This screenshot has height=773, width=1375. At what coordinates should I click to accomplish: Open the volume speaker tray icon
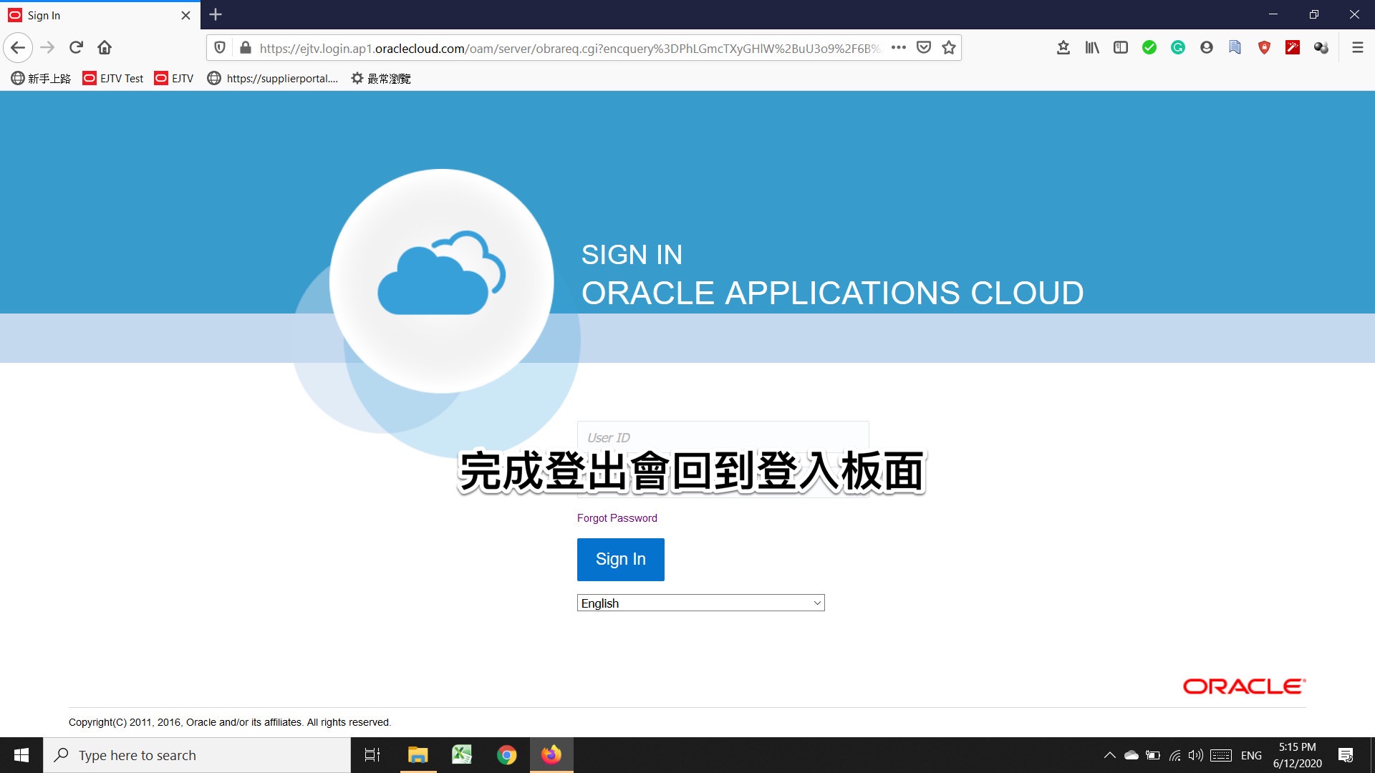pyautogui.click(x=1195, y=755)
